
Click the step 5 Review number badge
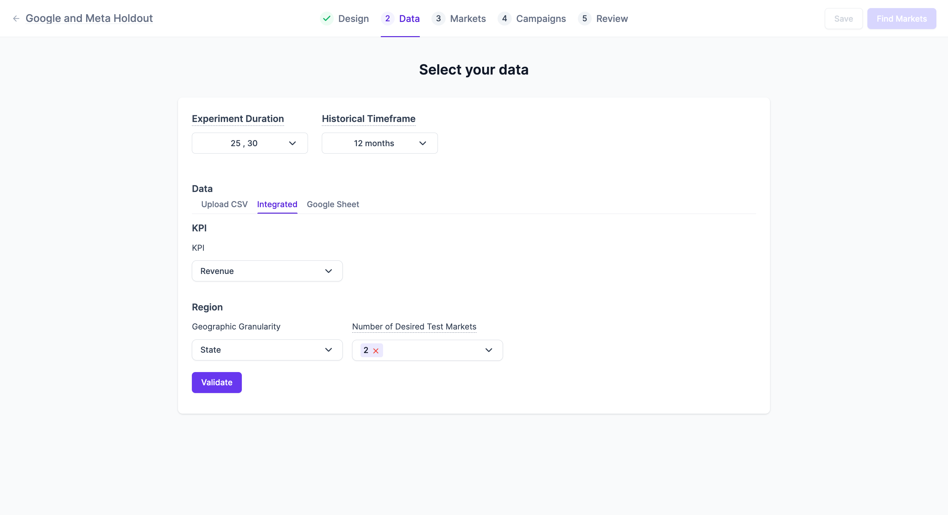pos(584,18)
